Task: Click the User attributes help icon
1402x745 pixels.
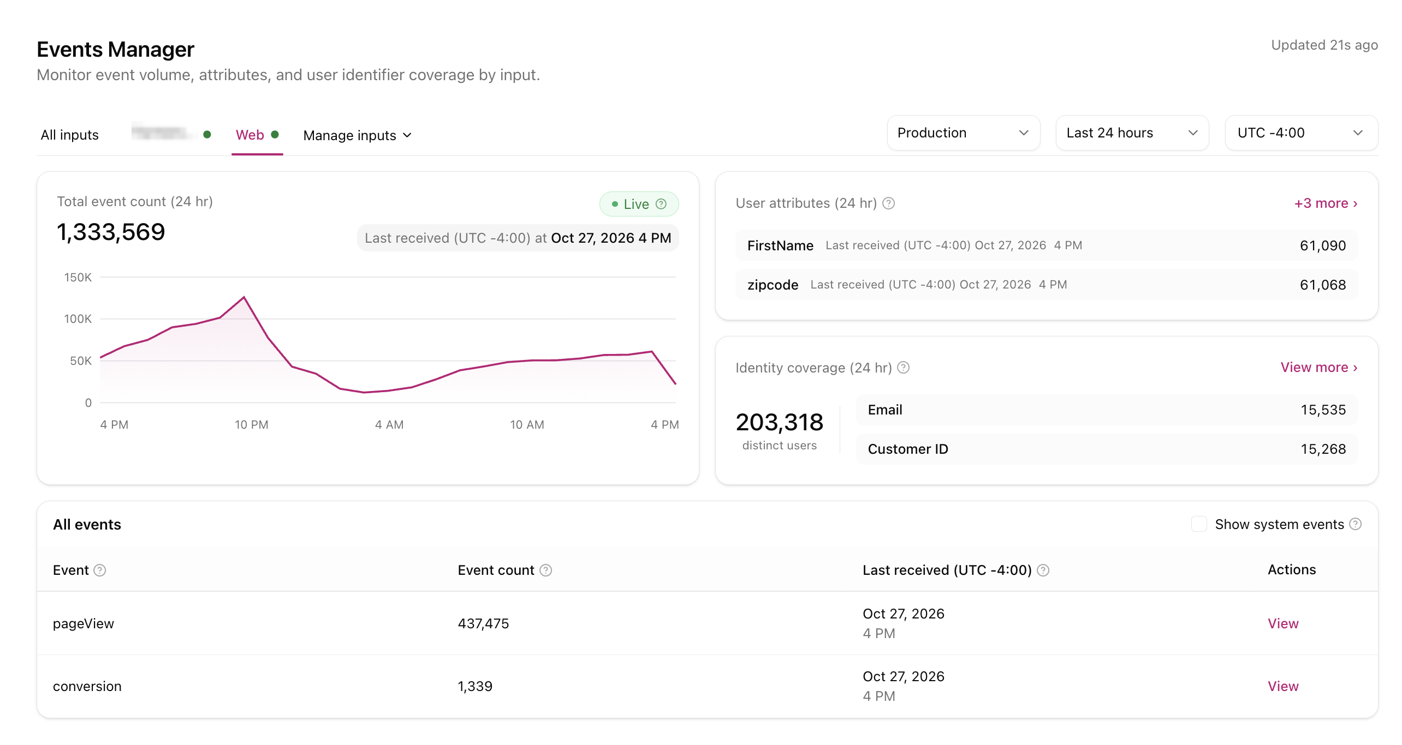Action: [889, 203]
